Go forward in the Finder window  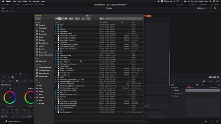pos(39,19)
